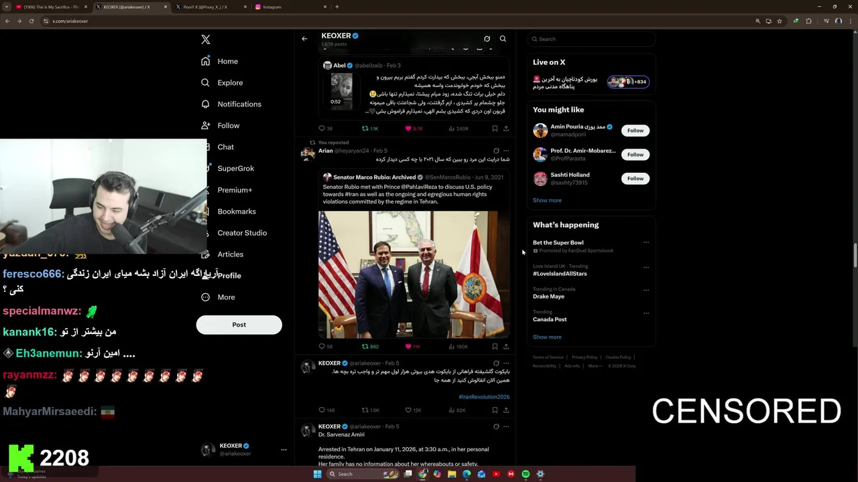The image size is (858, 482).
Task: Follow Sashti Holland
Action: 635,179
